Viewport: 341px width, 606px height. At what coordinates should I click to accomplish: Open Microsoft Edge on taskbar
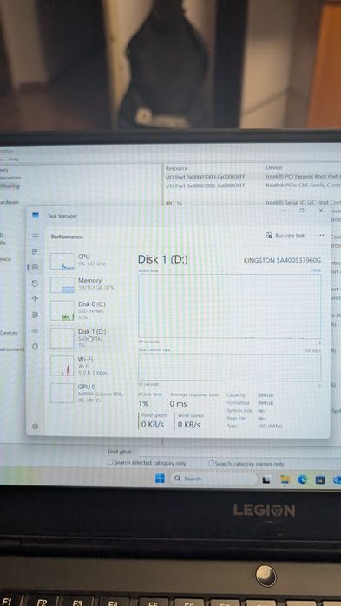coord(302,479)
